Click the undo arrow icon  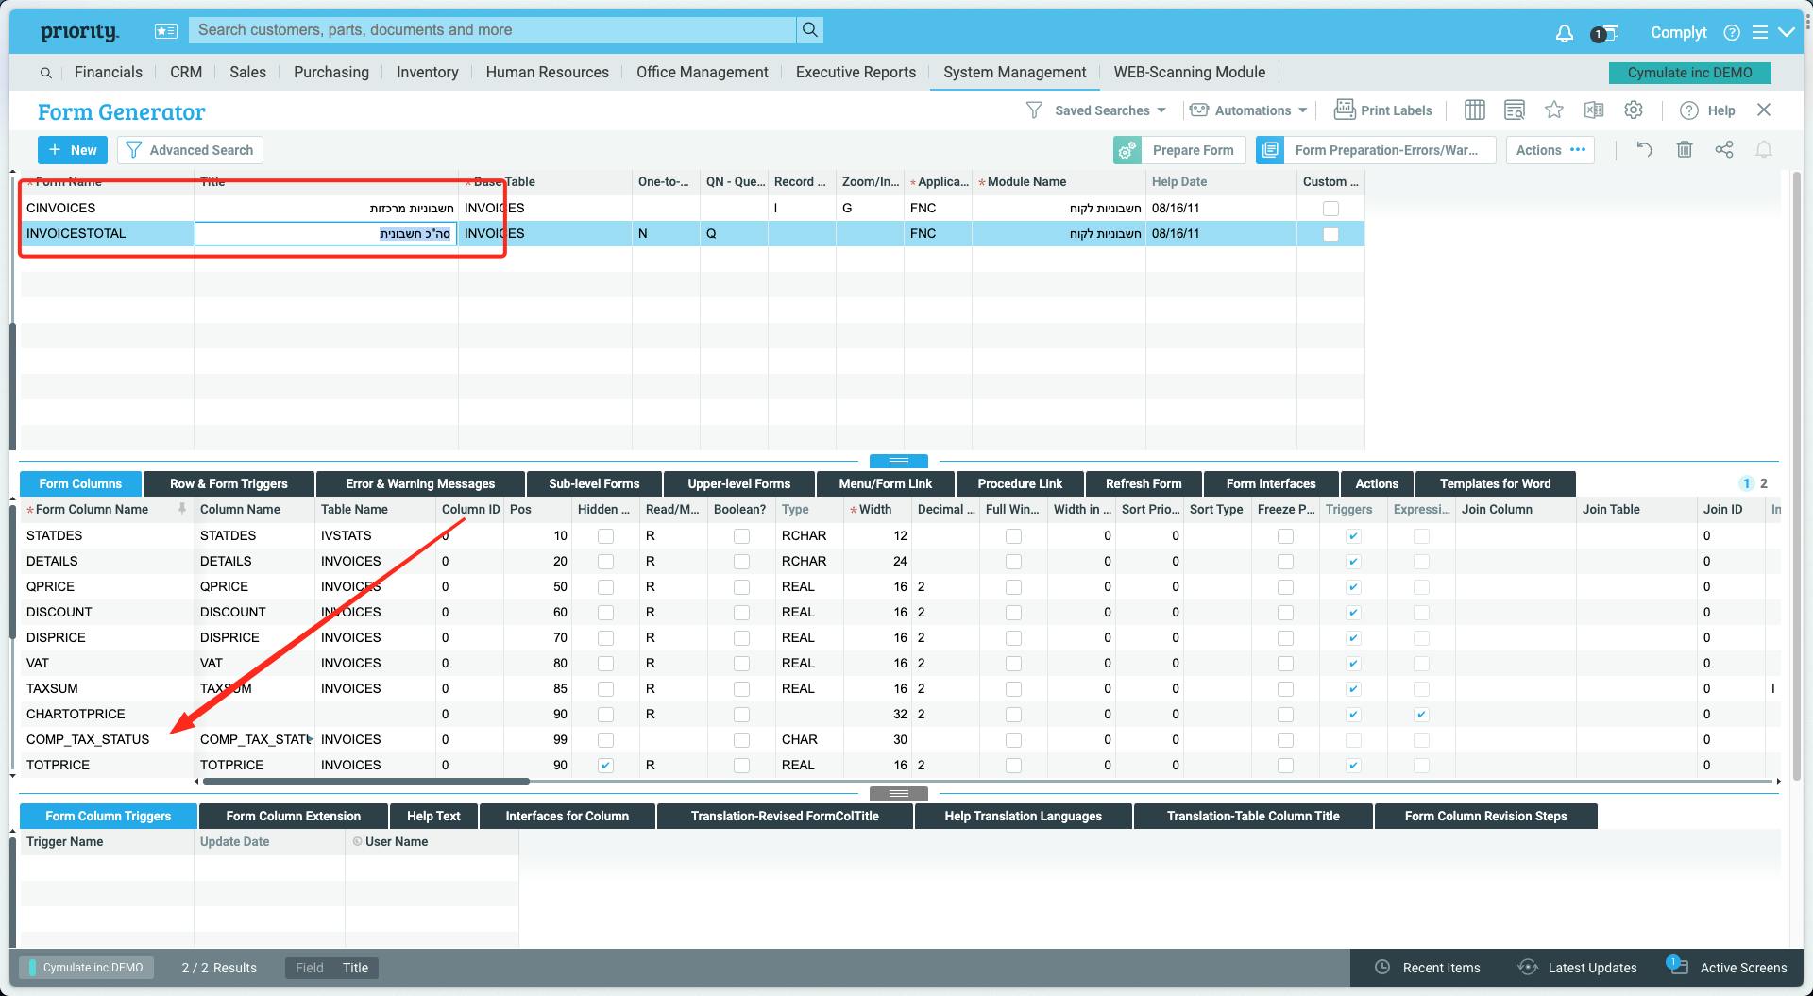[x=1644, y=150]
